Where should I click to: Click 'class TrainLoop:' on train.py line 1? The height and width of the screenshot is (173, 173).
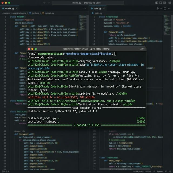point(108,17)
